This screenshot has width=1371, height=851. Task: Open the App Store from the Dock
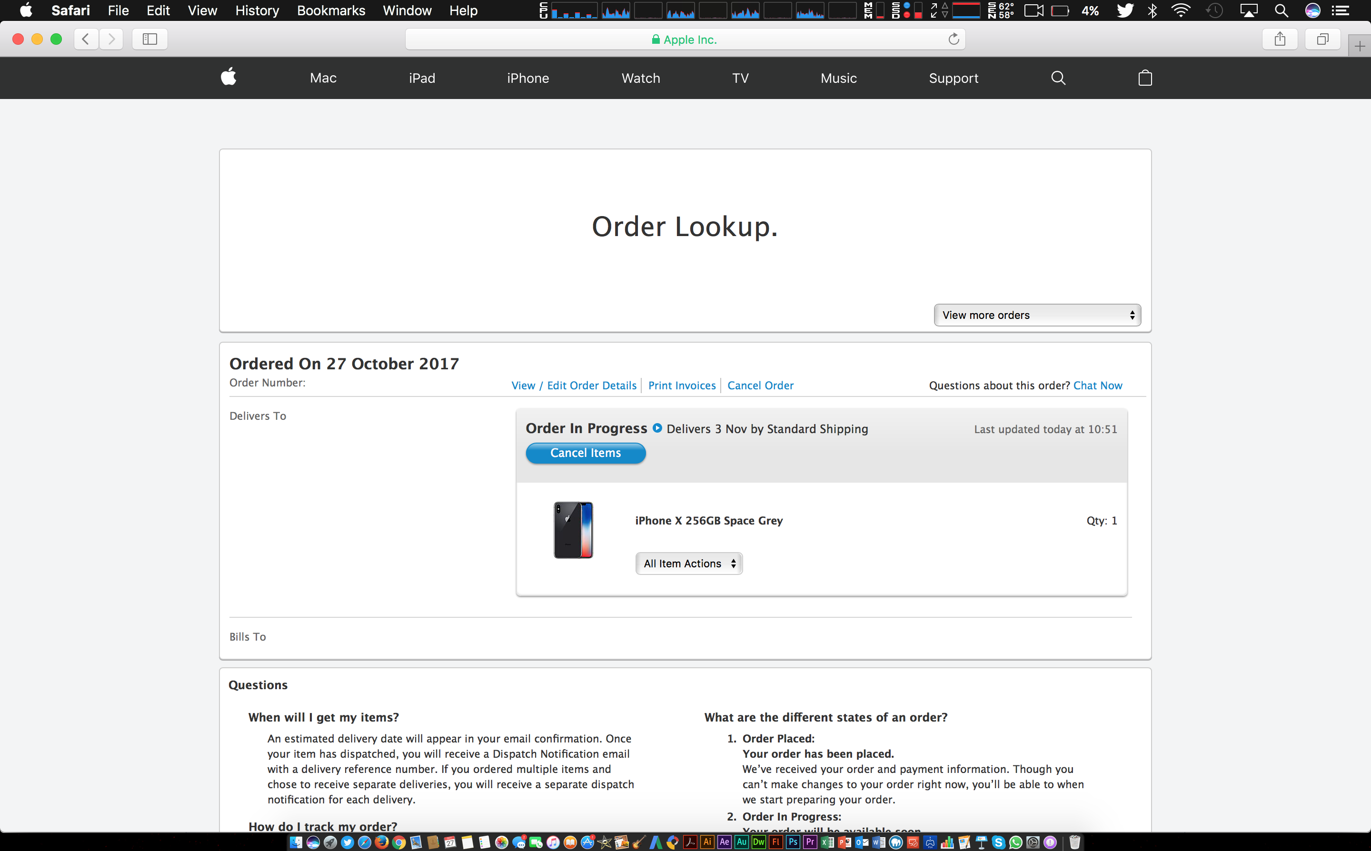[x=587, y=842]
